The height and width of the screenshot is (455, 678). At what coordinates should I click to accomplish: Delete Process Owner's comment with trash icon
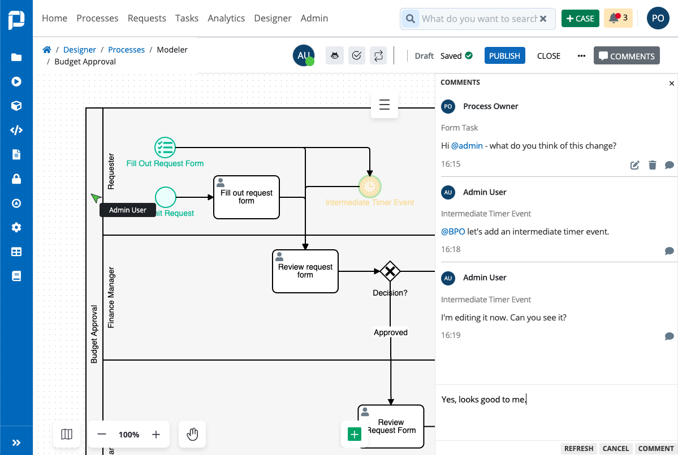(653, 165)
